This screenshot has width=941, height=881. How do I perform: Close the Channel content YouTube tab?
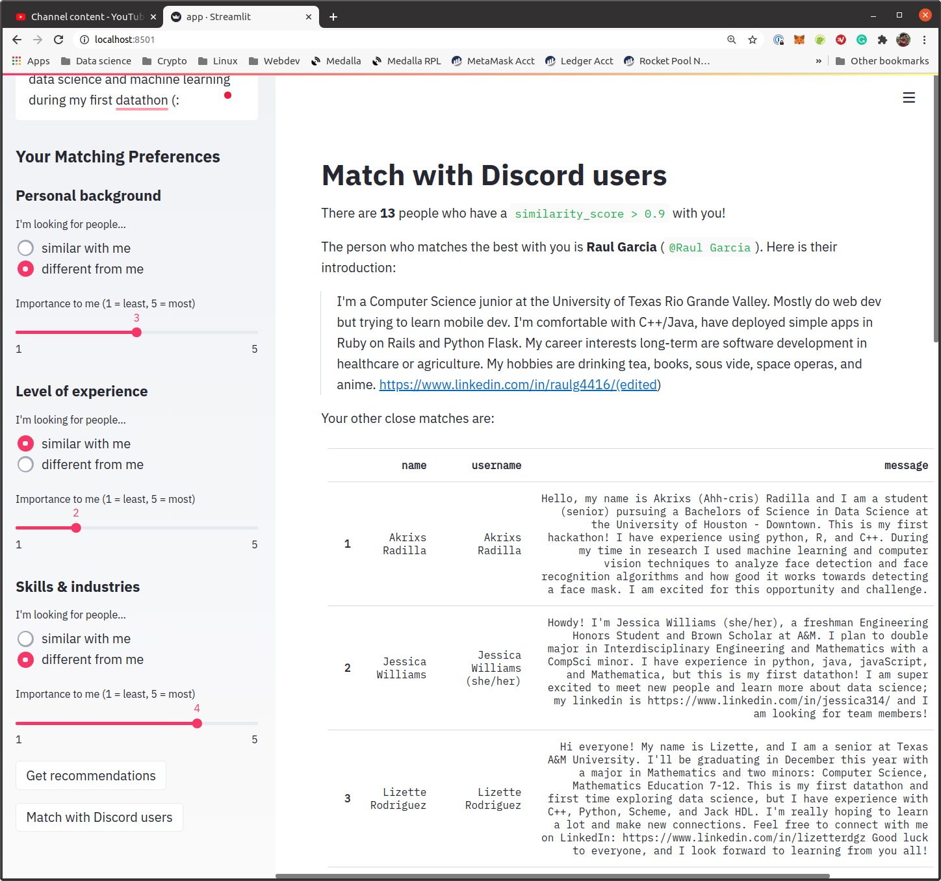coord(153,17)
